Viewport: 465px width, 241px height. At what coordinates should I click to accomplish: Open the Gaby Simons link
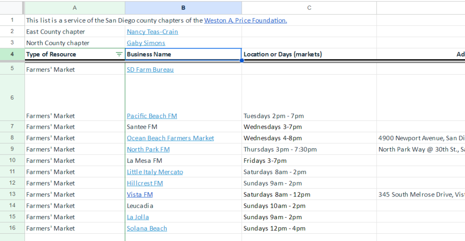tap(146, 43)
